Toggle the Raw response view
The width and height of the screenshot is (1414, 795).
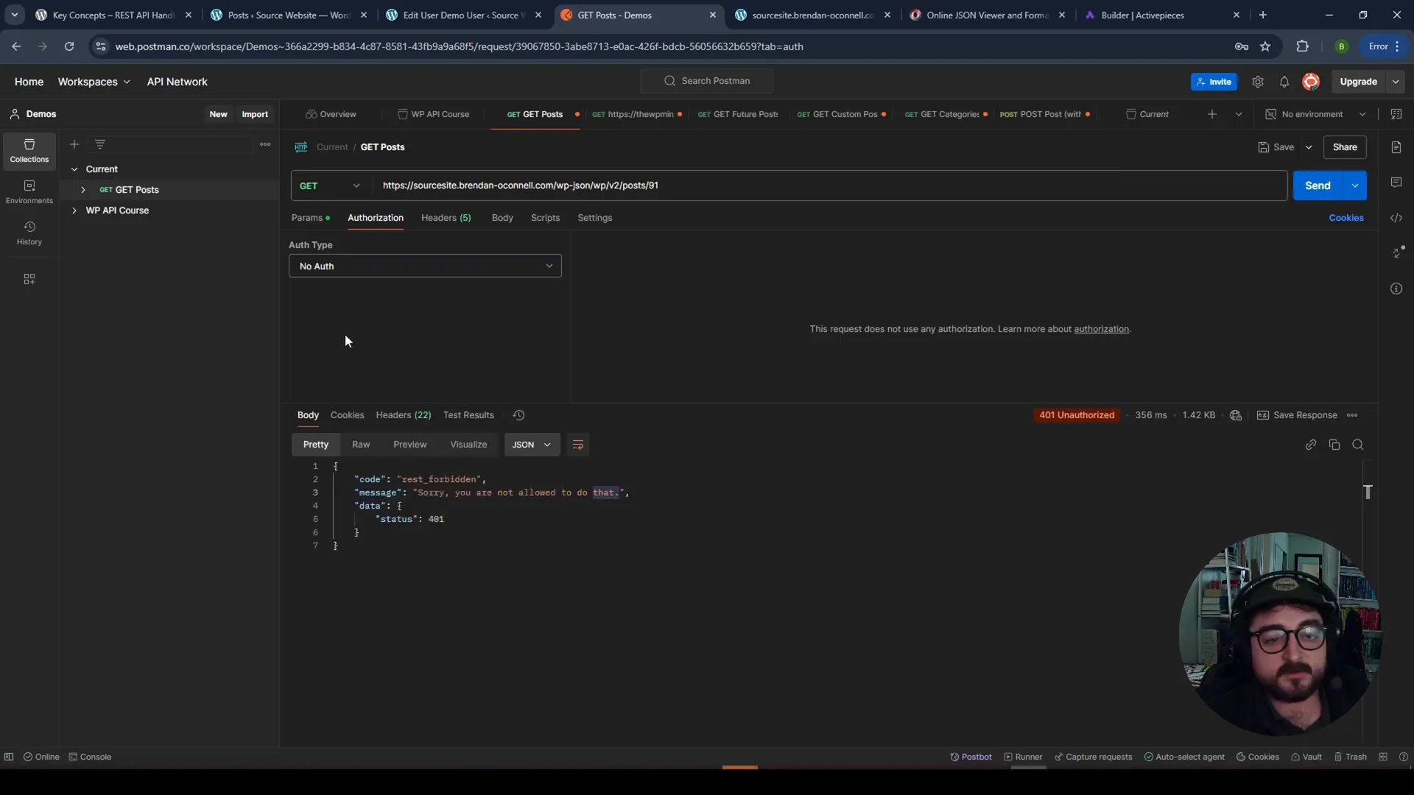click(x=360, y=445)
